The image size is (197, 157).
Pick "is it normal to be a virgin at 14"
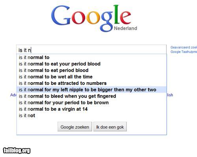(91, 109)
